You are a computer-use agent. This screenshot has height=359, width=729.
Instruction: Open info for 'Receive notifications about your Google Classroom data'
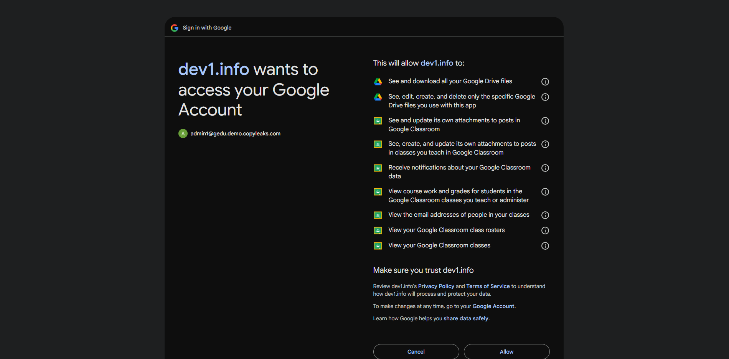click(545, 168)
